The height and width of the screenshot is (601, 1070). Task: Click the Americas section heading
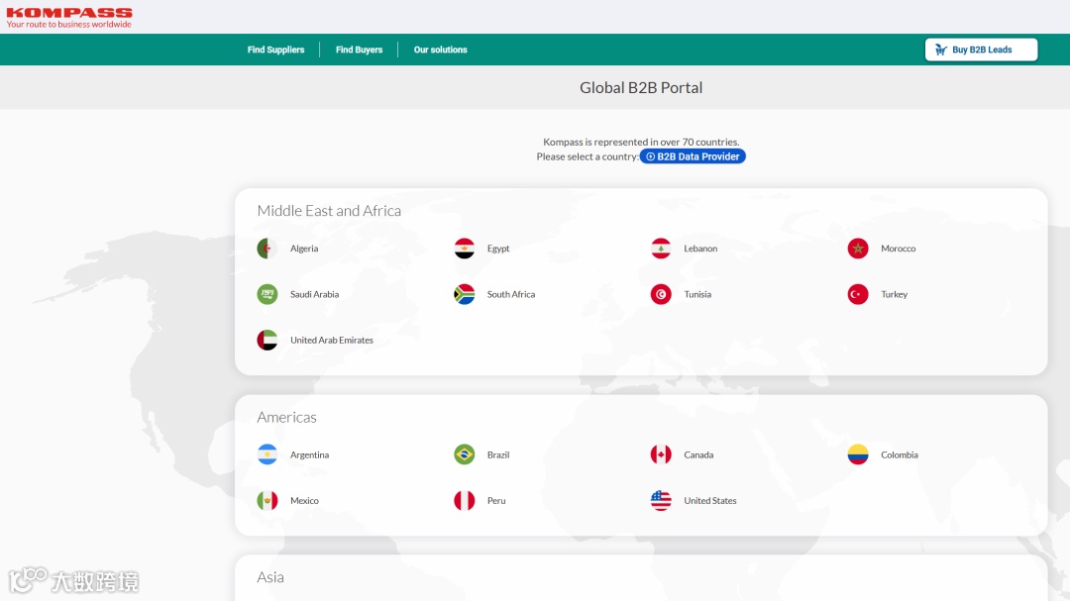point(286,417)
